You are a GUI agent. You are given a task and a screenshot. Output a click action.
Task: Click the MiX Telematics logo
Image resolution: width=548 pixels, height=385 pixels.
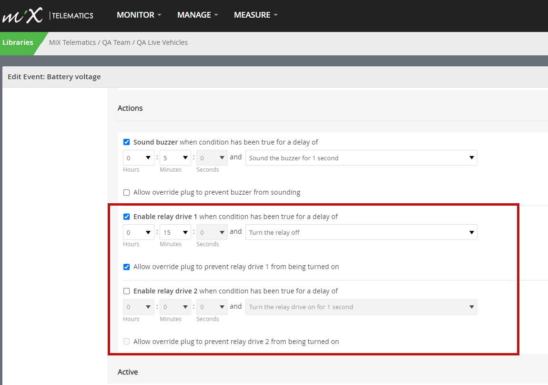[48, 15]
